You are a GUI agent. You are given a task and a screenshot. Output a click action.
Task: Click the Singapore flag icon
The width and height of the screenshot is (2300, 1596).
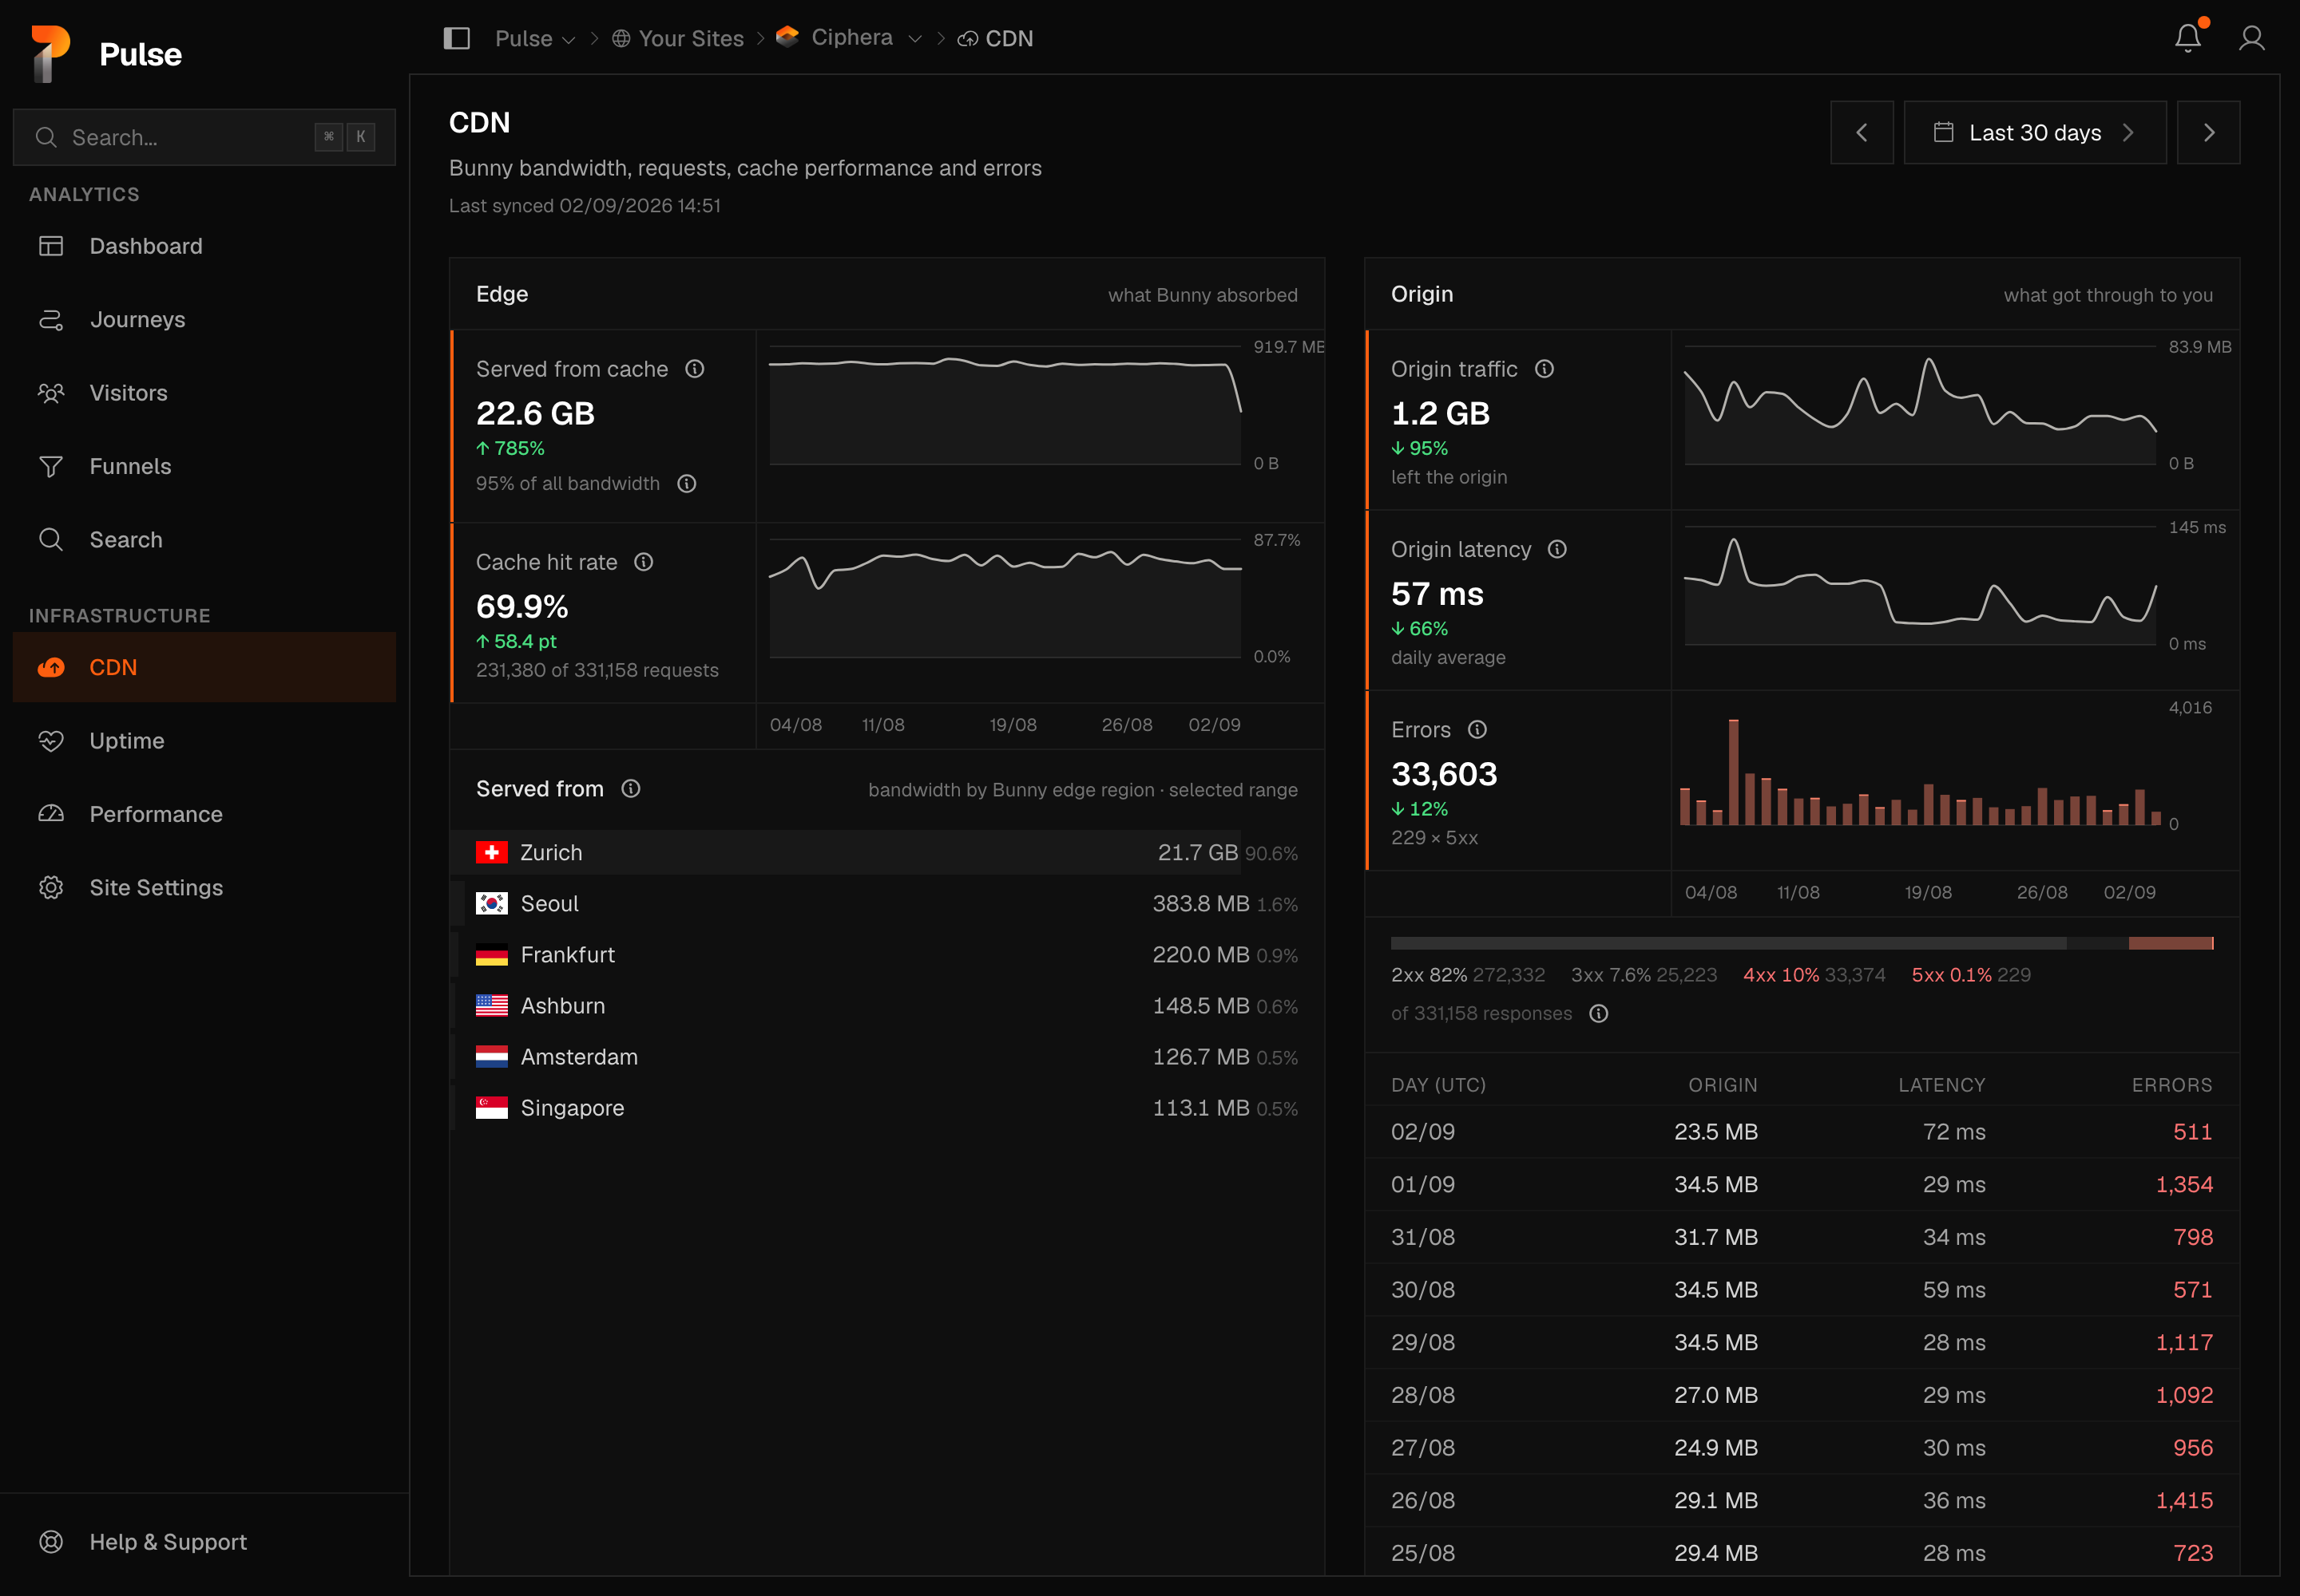point(491,1108)
